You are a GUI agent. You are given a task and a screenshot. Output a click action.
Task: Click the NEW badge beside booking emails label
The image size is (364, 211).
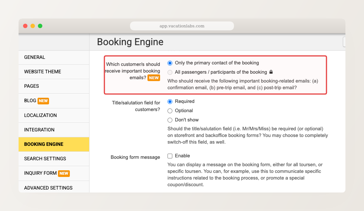(x=154, y=78)
